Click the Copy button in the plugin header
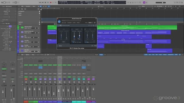The height and width of the screenshot is (103, 184). [x=74, y=23]
